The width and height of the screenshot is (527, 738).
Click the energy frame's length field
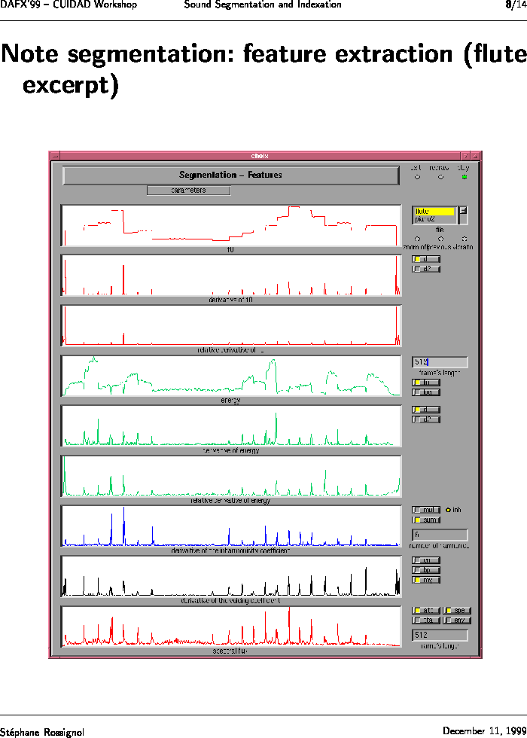tap(440, 362)
